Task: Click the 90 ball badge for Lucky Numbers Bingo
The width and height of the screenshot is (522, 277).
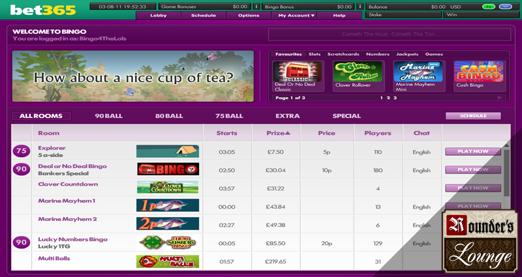Action: (x=22, y=242)
